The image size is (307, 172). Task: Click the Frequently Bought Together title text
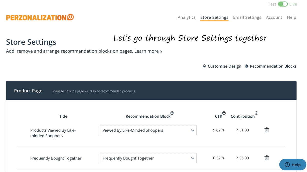coord(56,158)
